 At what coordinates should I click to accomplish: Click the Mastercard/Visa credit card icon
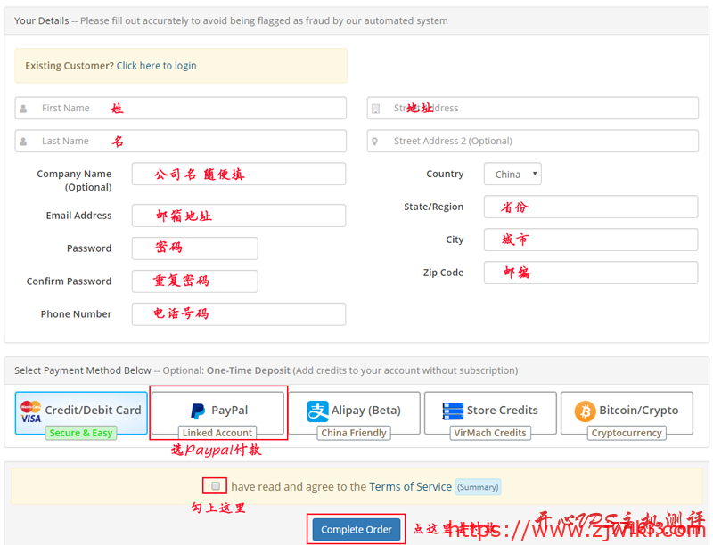coord(31,411)
